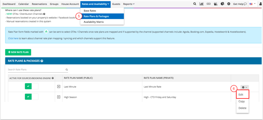The width and height of the screenshot is (263, 120).
Task: Click the green channel mapping icon in info box
Action: point(46,32)
